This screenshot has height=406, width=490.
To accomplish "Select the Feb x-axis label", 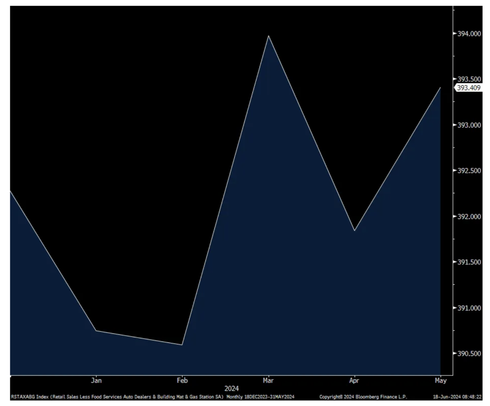I will pos(182,381).
